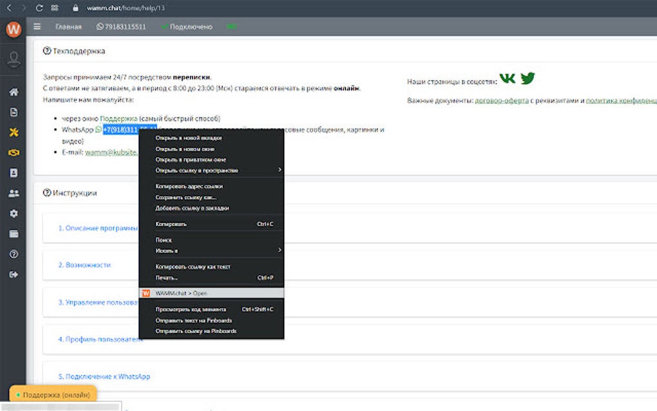
Task: Open the Twitter bird icon
Action: pyautogui.click(x=528, y=78)
